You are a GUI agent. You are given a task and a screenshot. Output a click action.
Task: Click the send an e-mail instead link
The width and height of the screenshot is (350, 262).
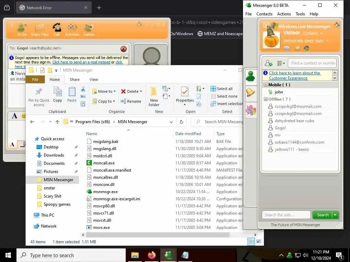pyautogui.click(x=81, y=62)
